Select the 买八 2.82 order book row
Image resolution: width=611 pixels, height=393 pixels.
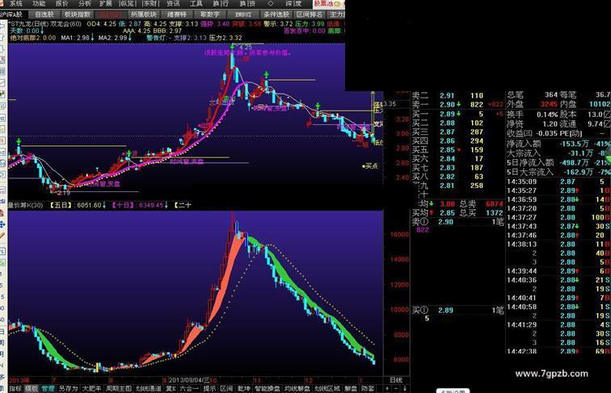[x=457, y=176]
